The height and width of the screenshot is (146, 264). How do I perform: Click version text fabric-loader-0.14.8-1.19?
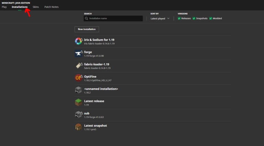[x=97, y=68]
